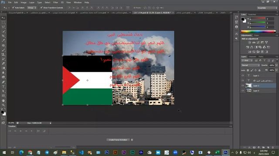Image resolution: width=279 pixels, height=156 pixels.
Task: Click the foreground color swatch in Color panel
Action: pyautogui.click(x=243, y=19)
